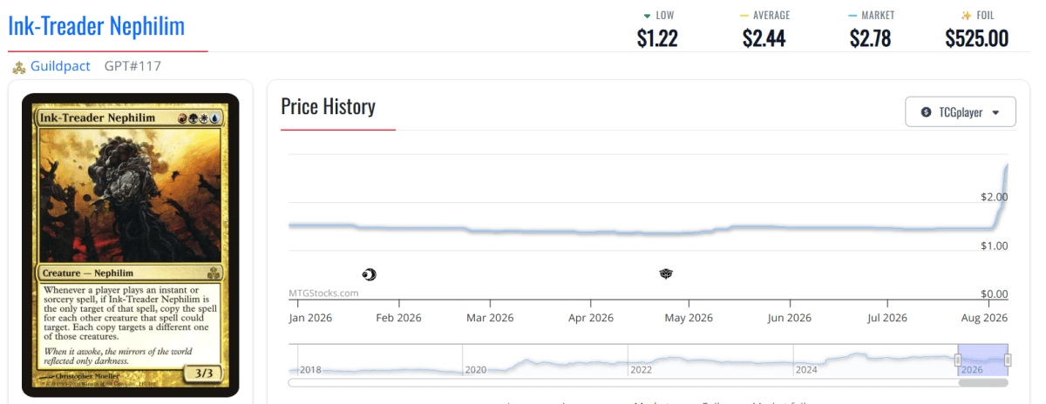Click the Ink-Treader Nephilim card image
Viewport: 1046px width, 404px height.
(x=131, y=245)
